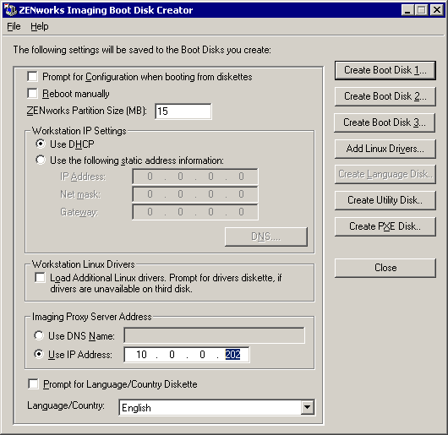Click the Create PXE Disk button
The width and height of the screenshot is (448, 435).
pyautogui.click(x=385, y=226)
